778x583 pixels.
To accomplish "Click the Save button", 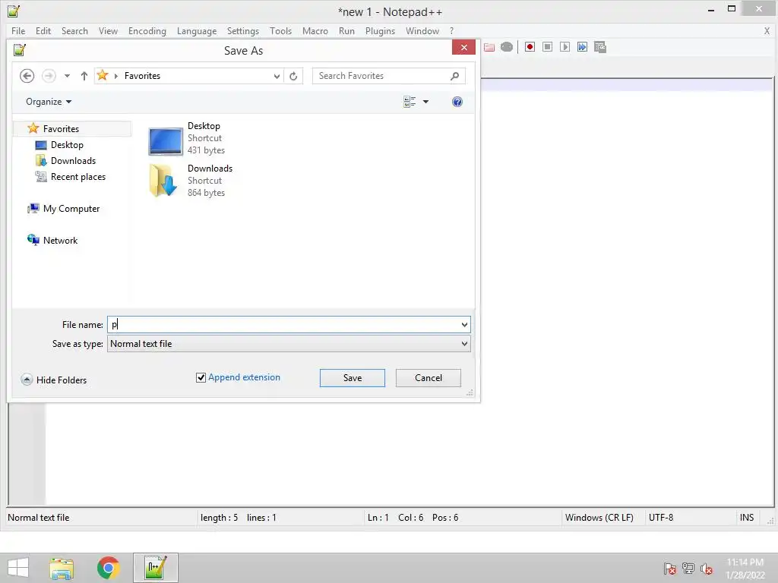I will pyautogui.click(x=353, y=378).
